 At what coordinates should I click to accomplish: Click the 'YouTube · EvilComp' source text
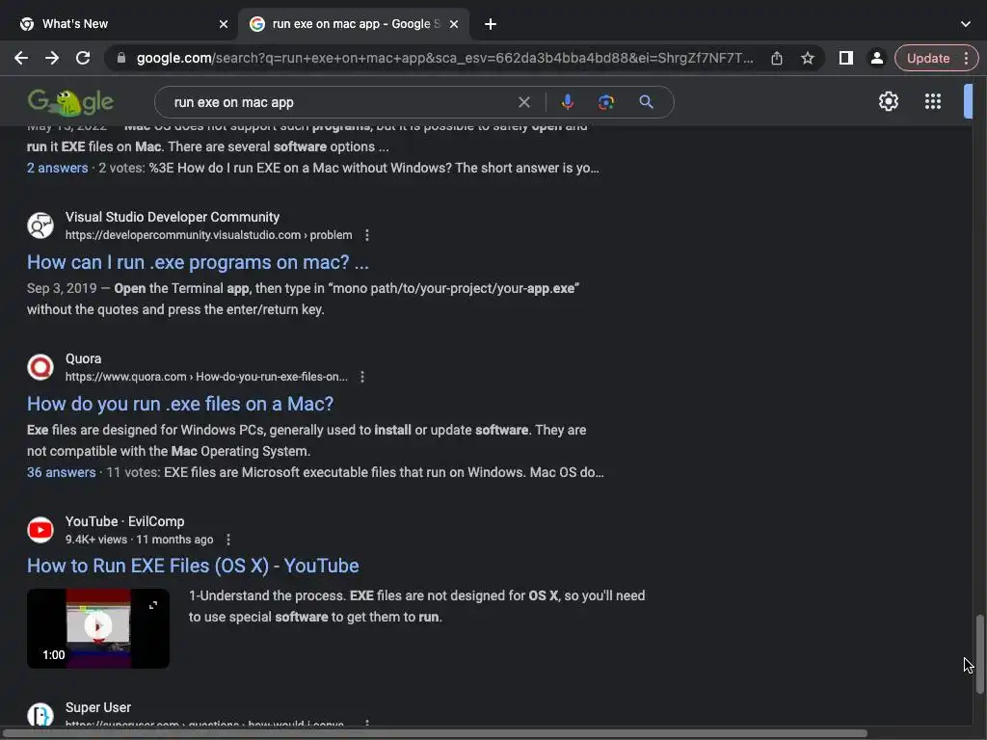point(124,521)
